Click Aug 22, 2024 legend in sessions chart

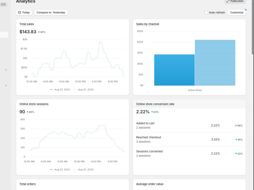click(x=83, y=169)
